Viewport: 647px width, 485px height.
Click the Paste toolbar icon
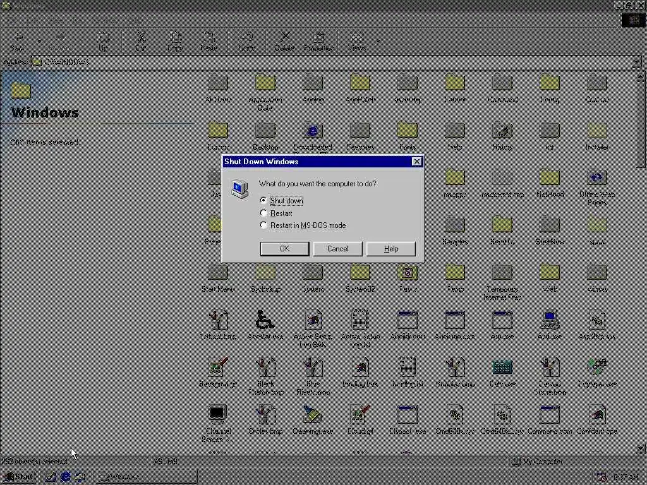(209, 42)
